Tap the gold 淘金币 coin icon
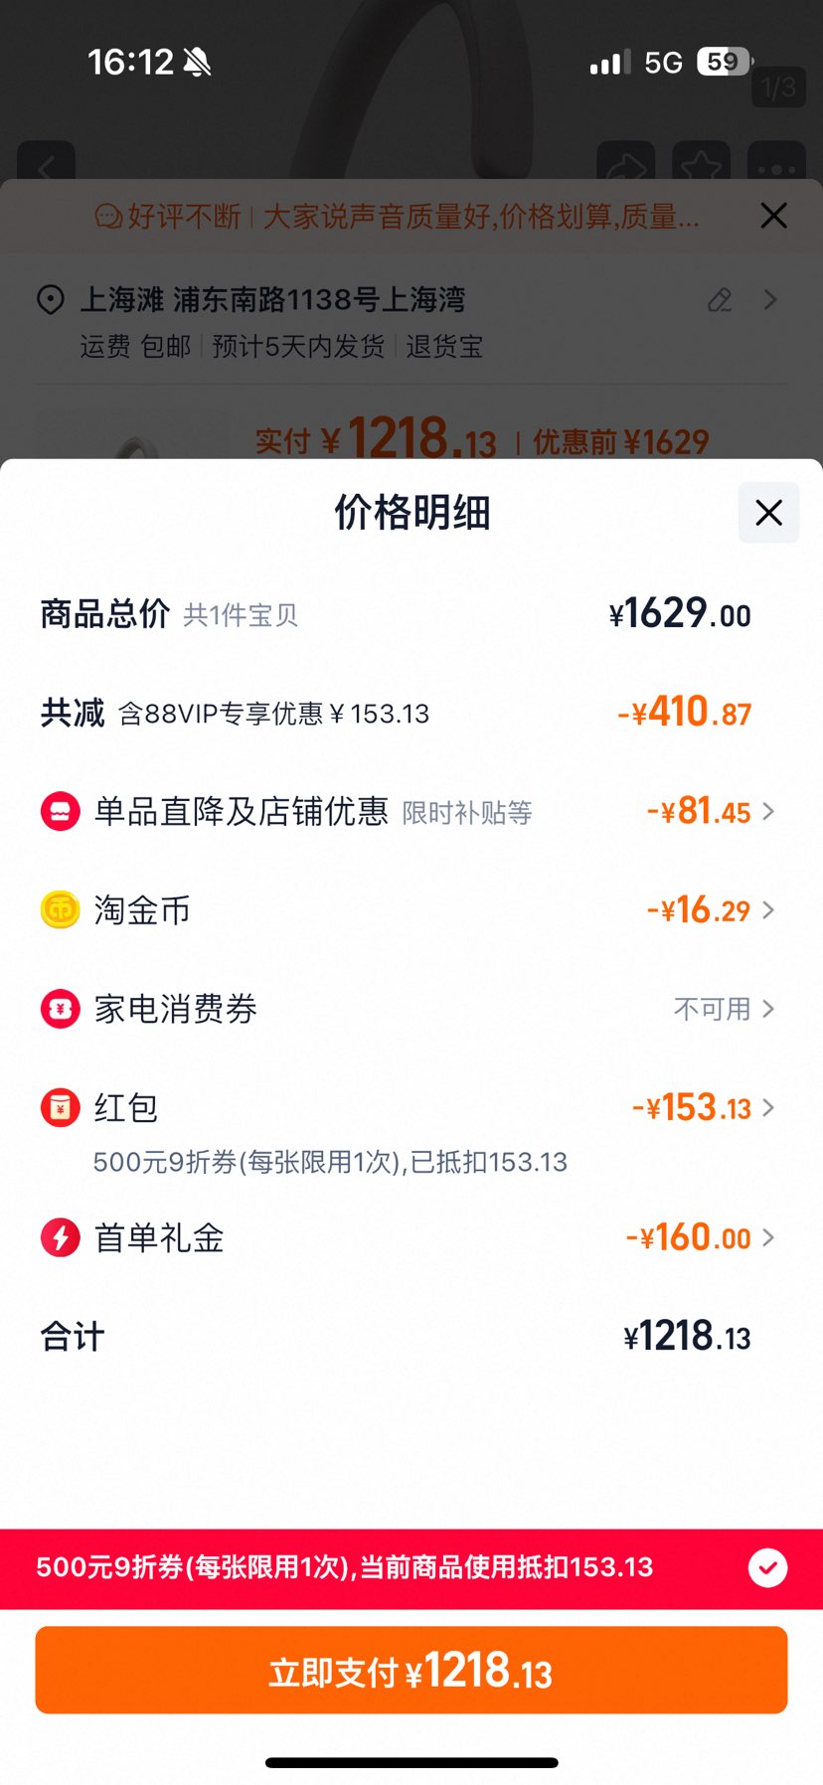 (x=61, y=909)
